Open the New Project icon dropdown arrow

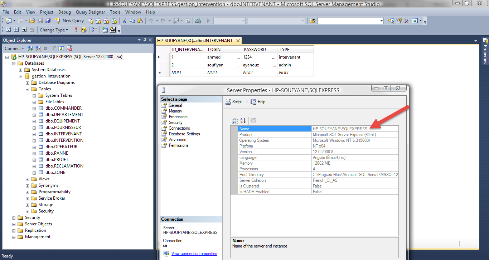point(14,21)
